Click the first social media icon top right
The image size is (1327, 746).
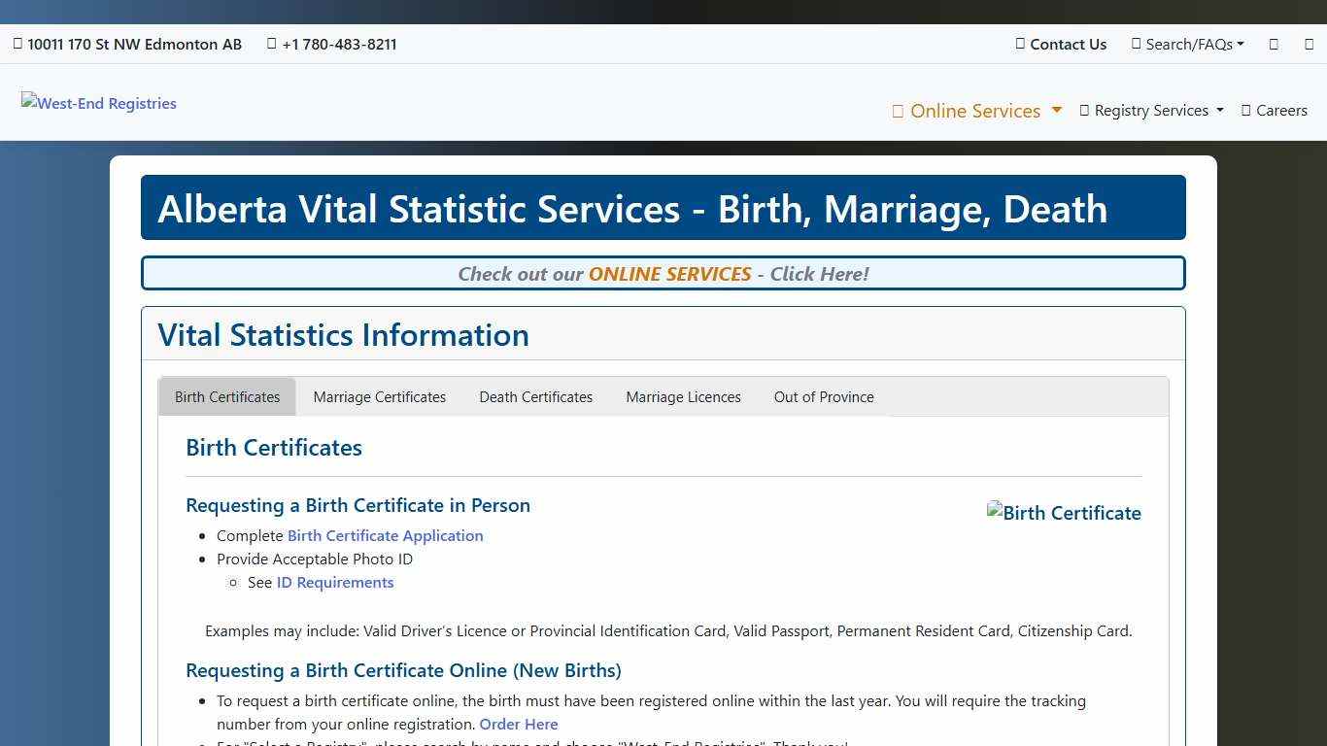point(1274,44)
